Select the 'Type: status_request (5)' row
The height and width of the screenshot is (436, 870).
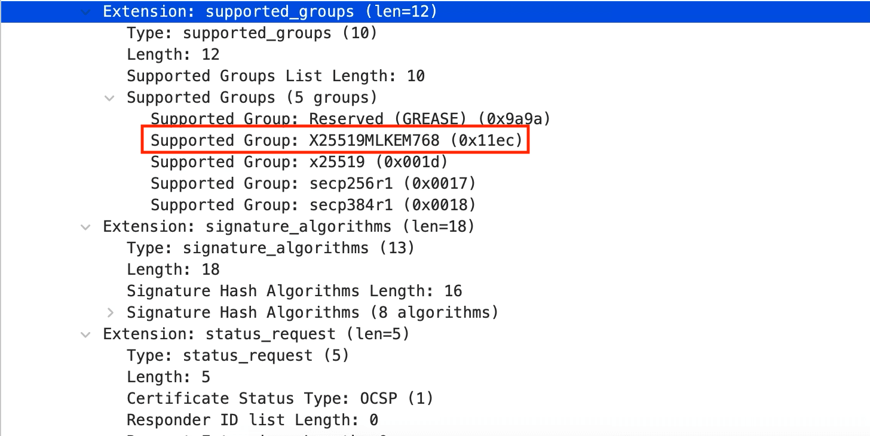click(435, 356)
